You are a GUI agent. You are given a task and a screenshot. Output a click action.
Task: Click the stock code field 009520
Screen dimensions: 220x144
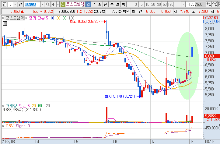32,5
